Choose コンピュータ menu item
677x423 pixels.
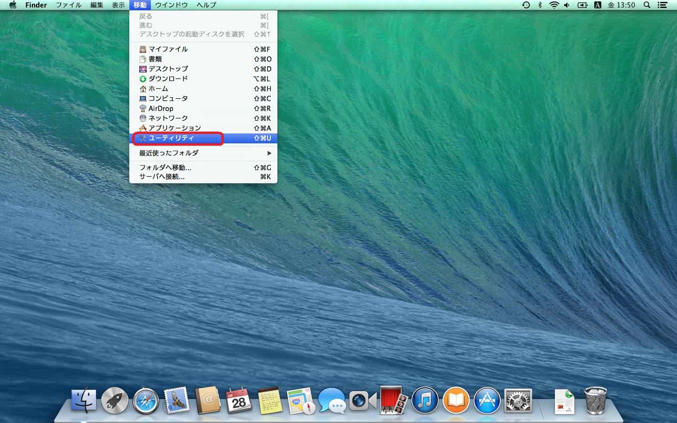click(x=203, y=98)
